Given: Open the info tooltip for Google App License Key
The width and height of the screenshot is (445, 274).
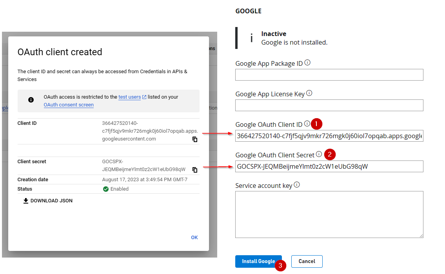Looking at the screenshot, I should (309, 92).
